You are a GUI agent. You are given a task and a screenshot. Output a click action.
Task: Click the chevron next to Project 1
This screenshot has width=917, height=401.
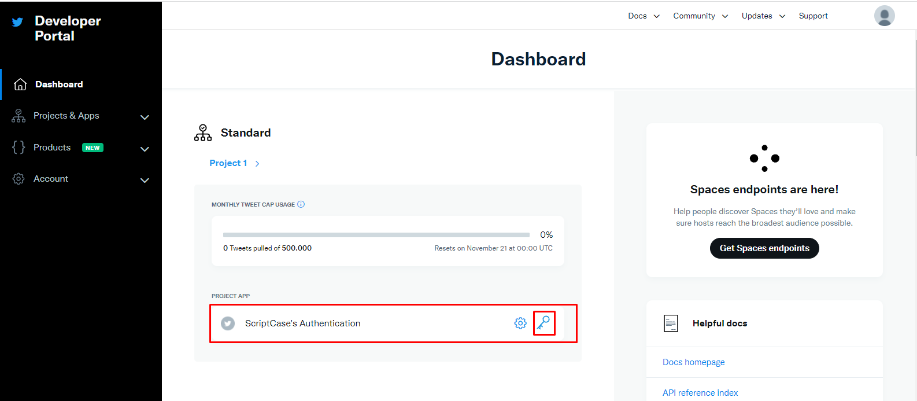[257, 164]
